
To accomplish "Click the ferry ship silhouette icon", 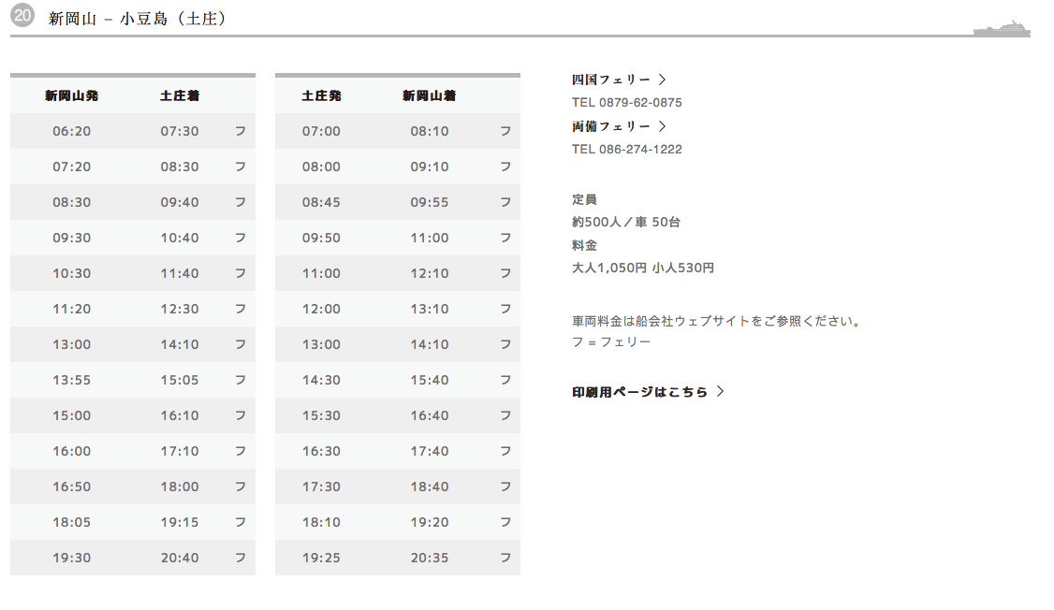I will pos(1002,29).
